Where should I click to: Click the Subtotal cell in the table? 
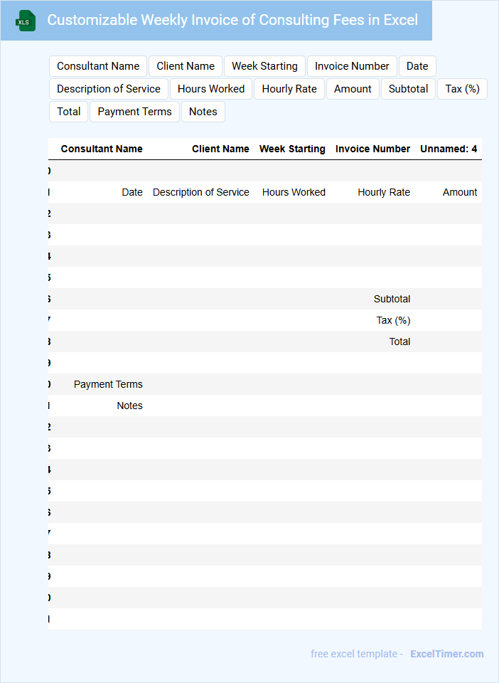(392, 299)
